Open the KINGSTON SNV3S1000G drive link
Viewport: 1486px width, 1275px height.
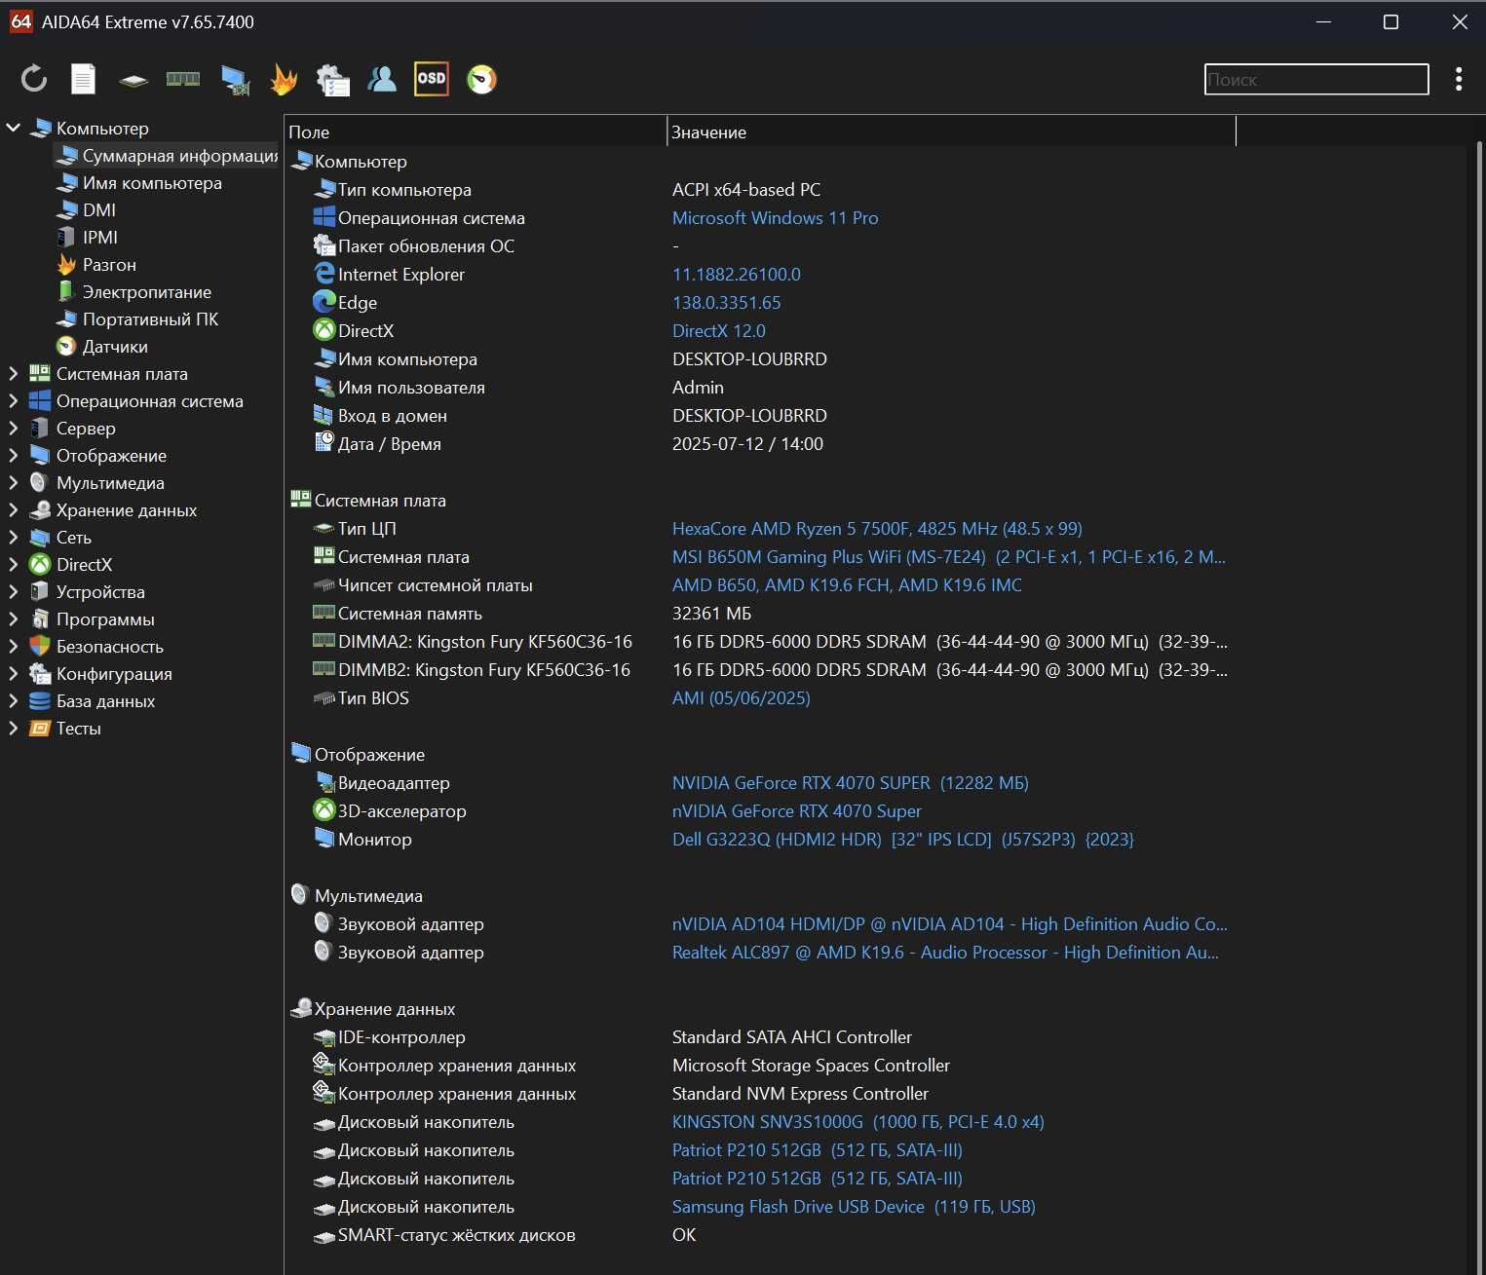858,1122
